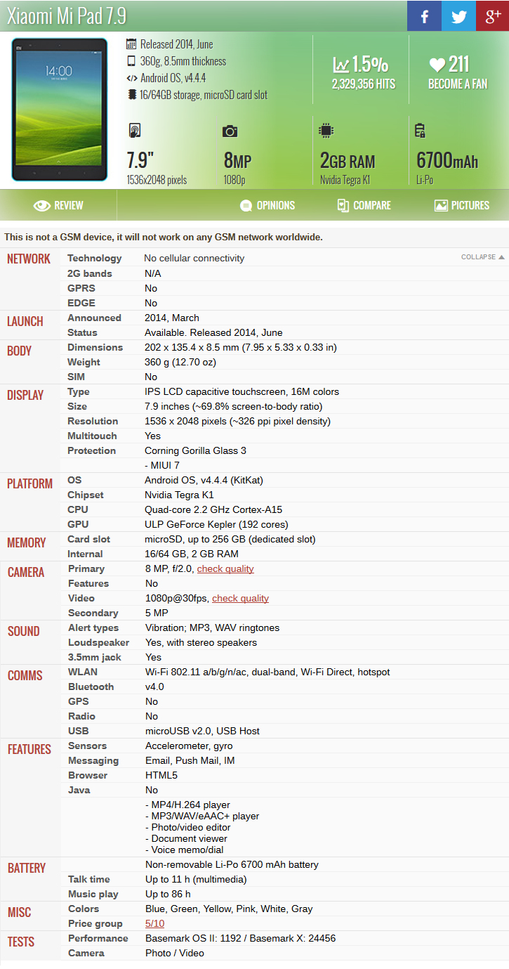Screen dimensions: 509x969
Task: Share on Google Plus icon
Action: point(492,16)
